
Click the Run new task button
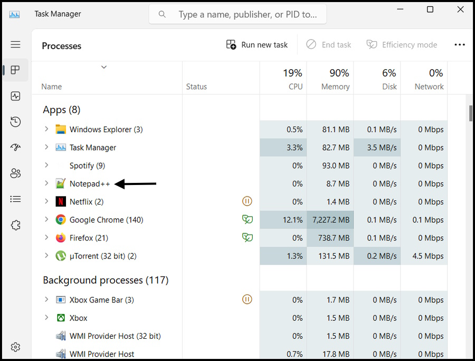coord(257,44)
